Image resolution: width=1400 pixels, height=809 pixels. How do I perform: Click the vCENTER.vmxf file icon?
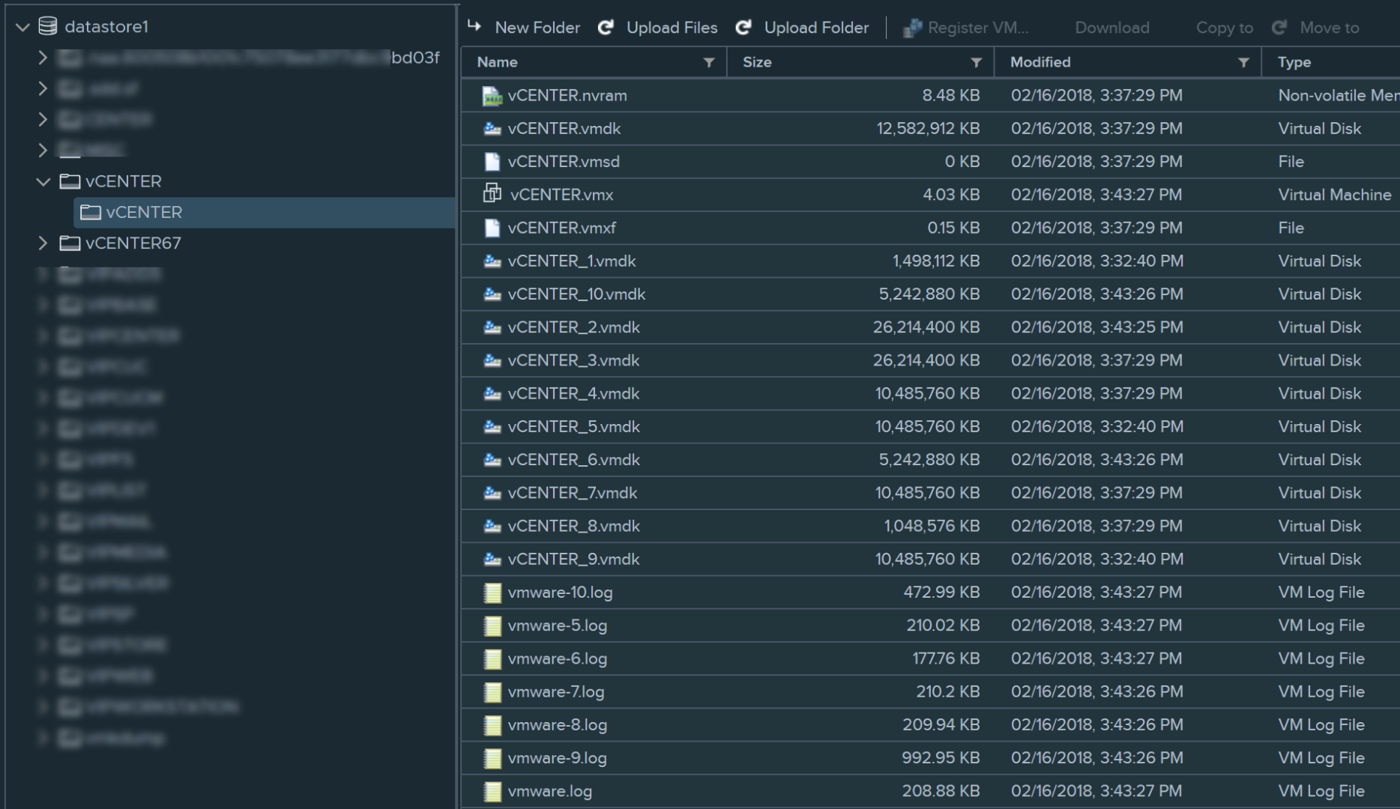point(492,228)
